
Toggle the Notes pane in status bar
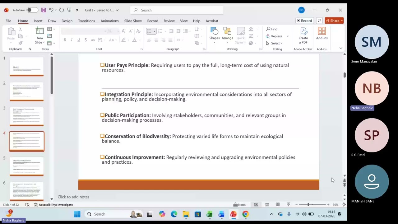pyautogui.click(x=240, y=204)
